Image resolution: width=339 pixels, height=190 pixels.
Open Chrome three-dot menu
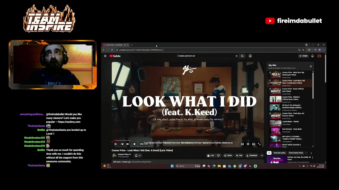pos(324,50)
